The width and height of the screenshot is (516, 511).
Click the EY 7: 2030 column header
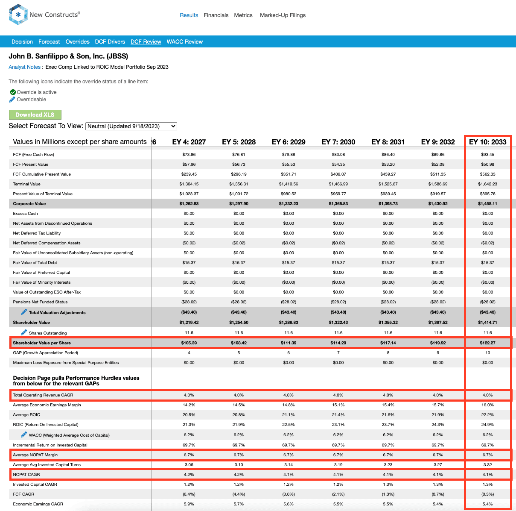point(338,142)
